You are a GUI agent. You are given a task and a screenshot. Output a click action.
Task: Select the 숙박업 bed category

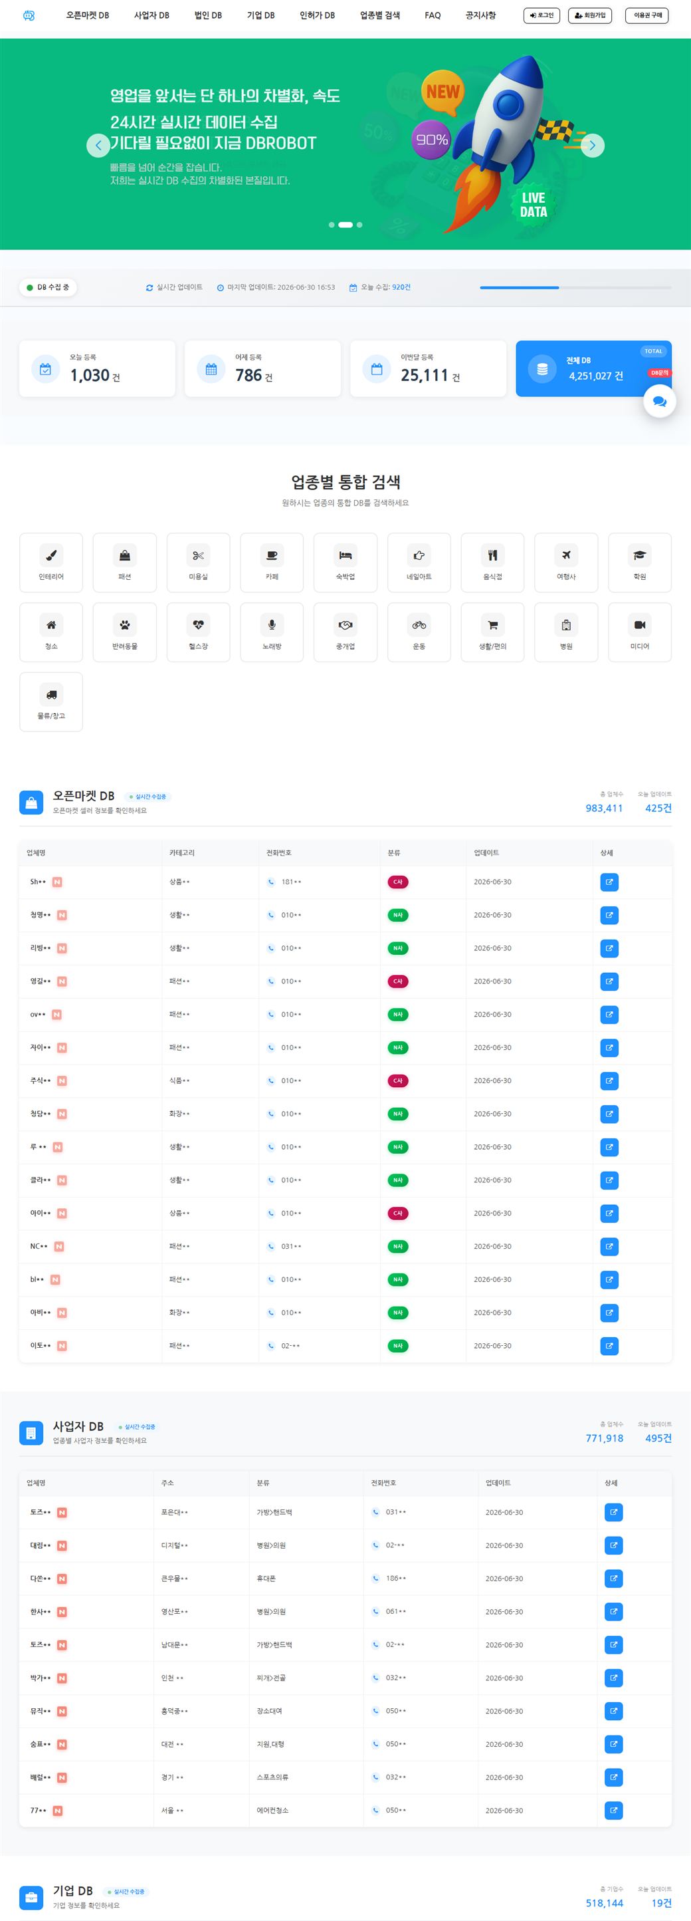pos(345,561)
